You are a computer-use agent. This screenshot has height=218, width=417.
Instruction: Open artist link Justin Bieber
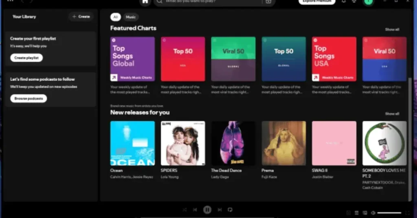[x=323, y=177]
